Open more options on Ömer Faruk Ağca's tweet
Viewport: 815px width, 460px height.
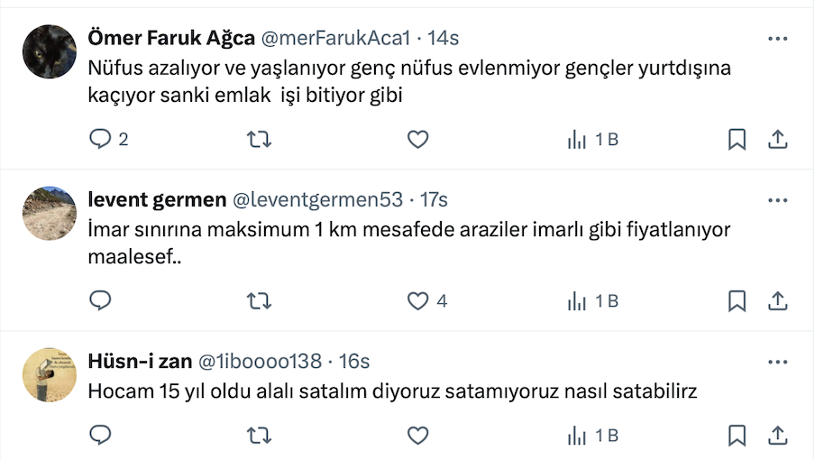click(777, 39)
